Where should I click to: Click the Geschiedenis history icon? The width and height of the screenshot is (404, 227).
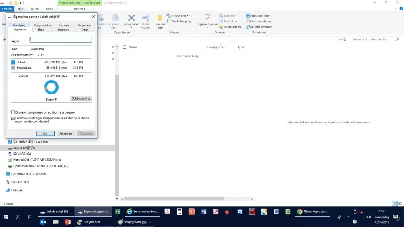221,27
